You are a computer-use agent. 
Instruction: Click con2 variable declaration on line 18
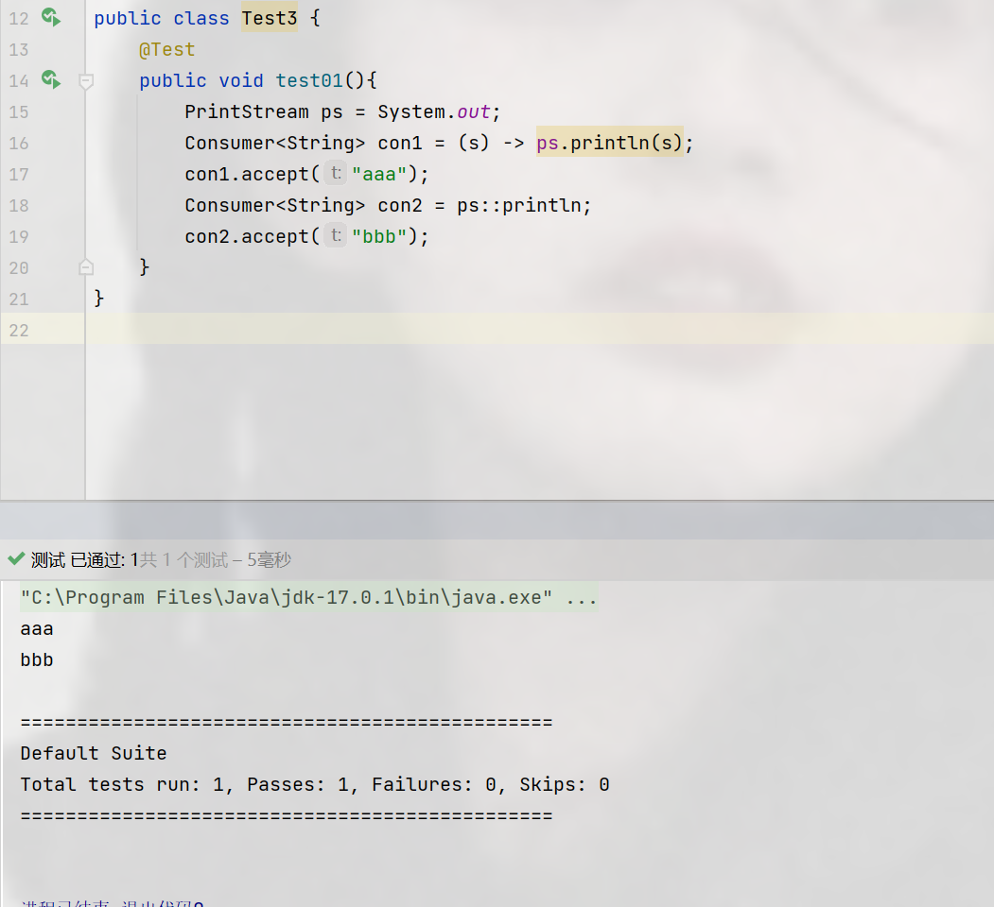(400, 205)
